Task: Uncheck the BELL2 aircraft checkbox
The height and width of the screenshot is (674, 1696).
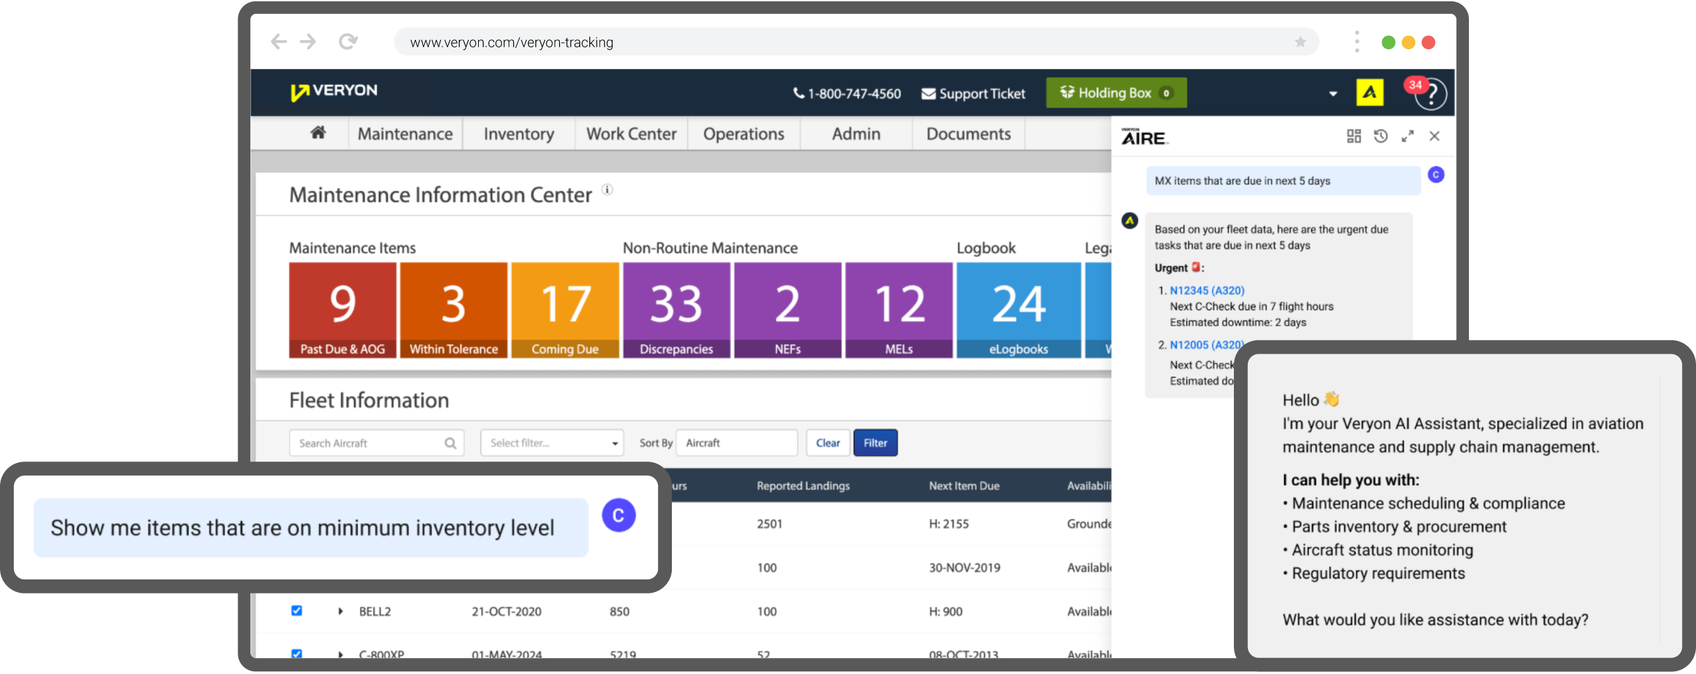Action: [297, 611]
